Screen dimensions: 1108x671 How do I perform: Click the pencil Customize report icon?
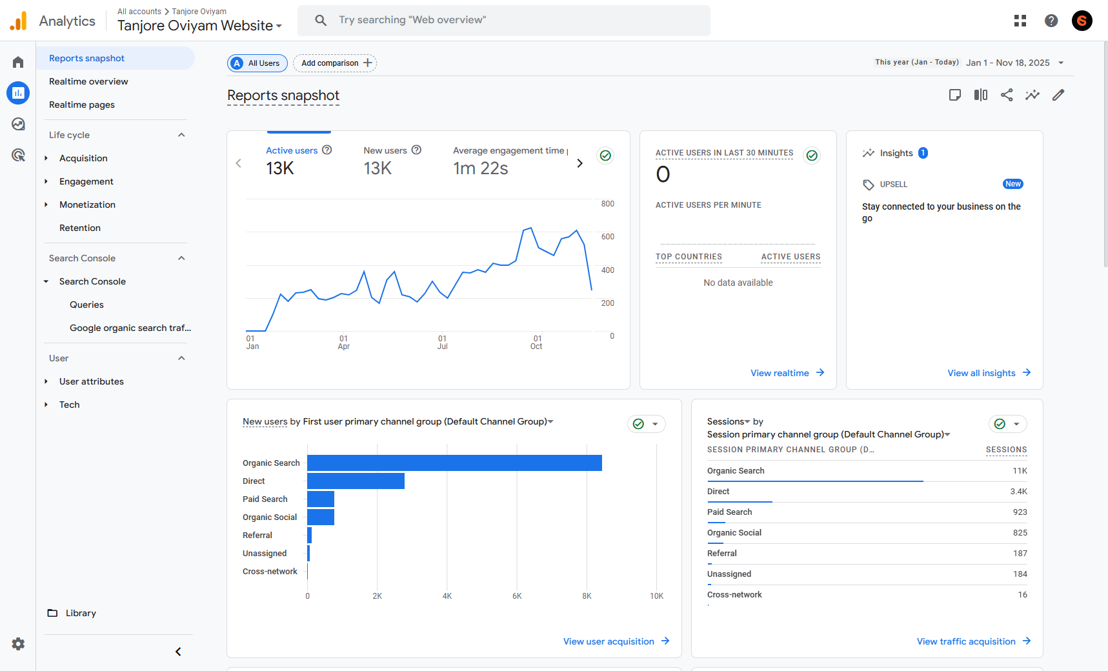coord(1058,95)
